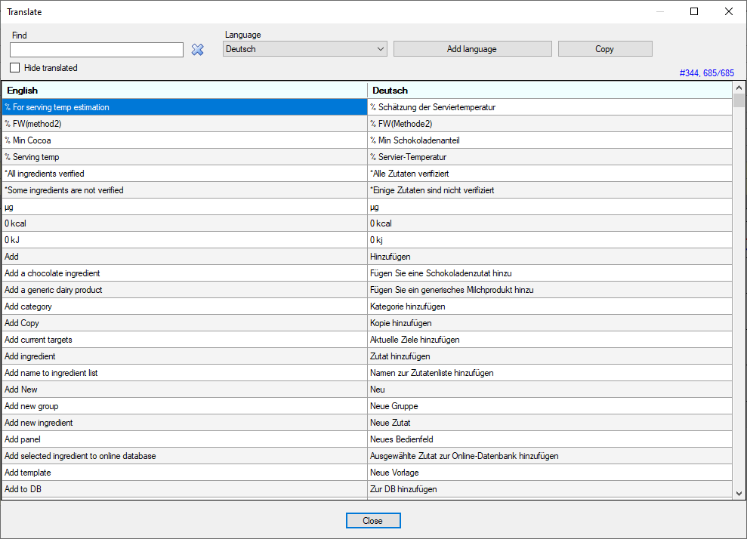Select the 'Add template' cell

coord(185,473)
